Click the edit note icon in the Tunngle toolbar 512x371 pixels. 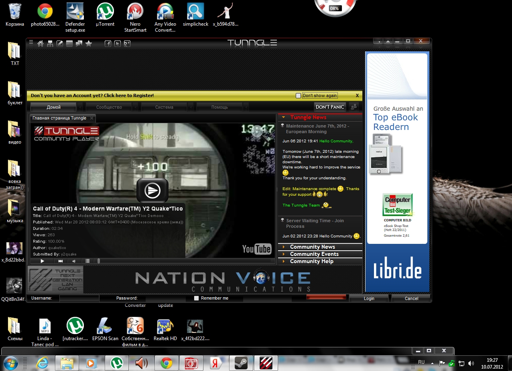(x=60, y=44)
